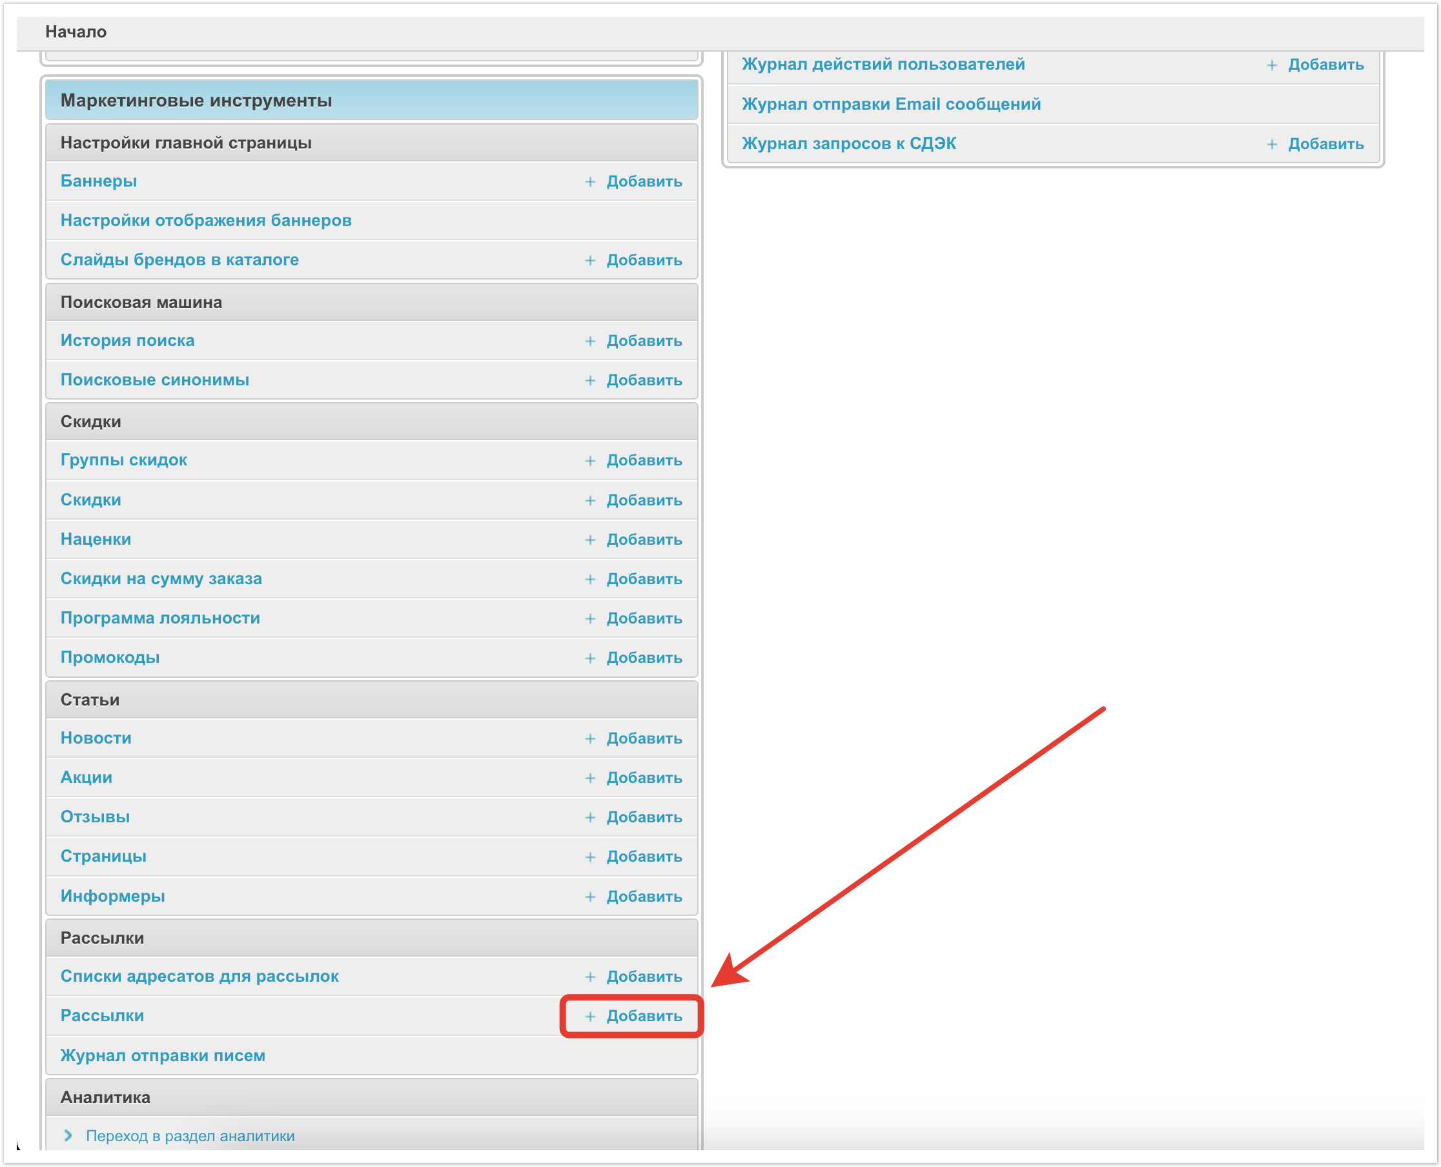The image size is (1441, 1167).
Task: Open Настройки отображения баннеров link
Action: (x=206, y=221)
